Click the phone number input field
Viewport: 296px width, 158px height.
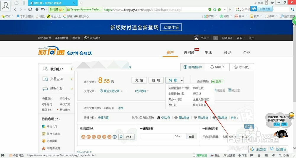(157, 136)
